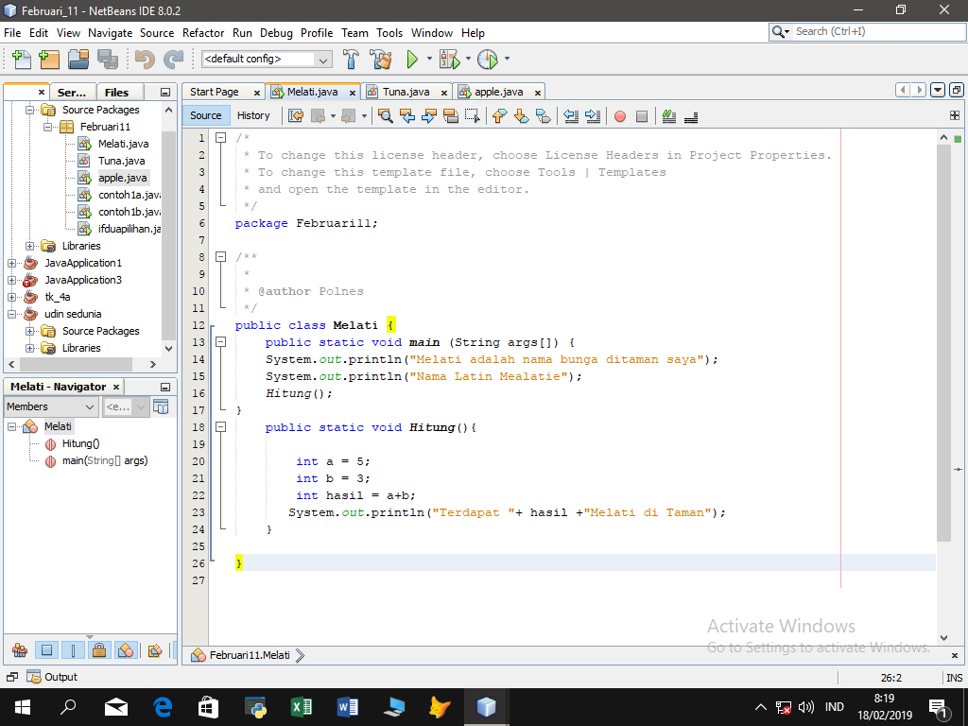Click the History button above the editor
This screenshot has height=726, width=968.
point(252,114)
